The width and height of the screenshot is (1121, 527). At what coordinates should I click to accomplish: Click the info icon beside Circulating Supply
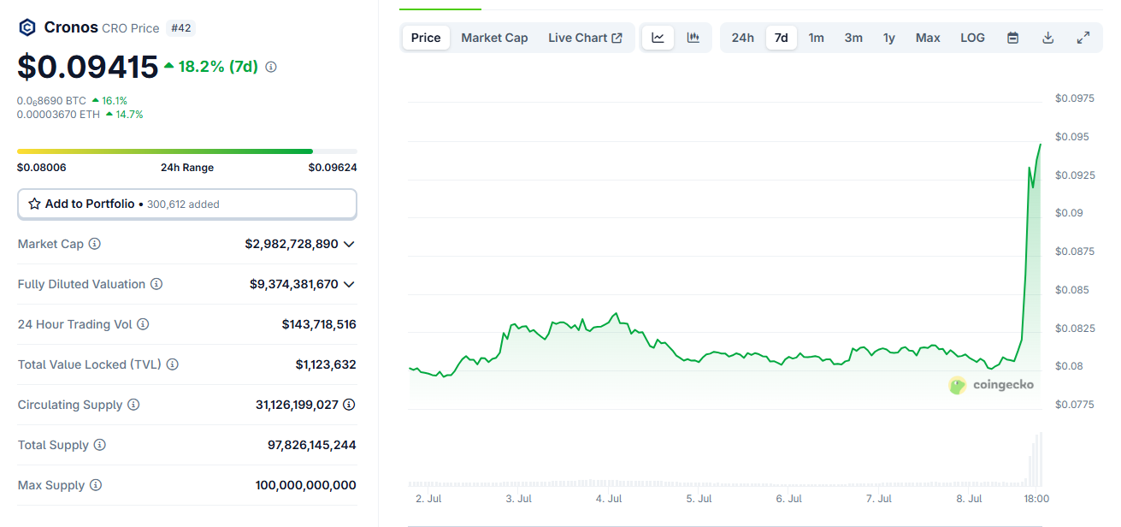coord(133,405)
